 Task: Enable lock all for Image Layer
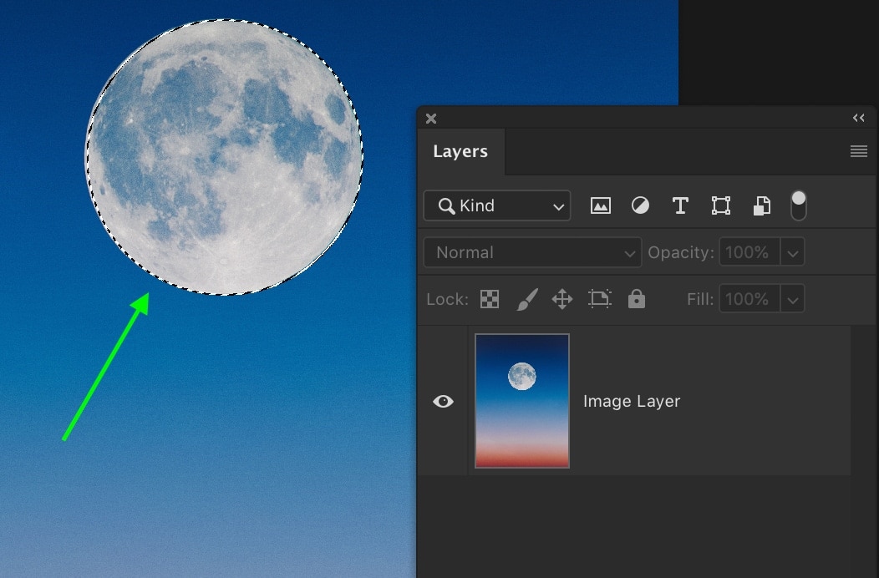coord(637,298)
